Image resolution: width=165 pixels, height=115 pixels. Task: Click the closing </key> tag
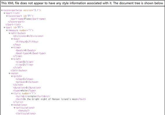(17, 44)
